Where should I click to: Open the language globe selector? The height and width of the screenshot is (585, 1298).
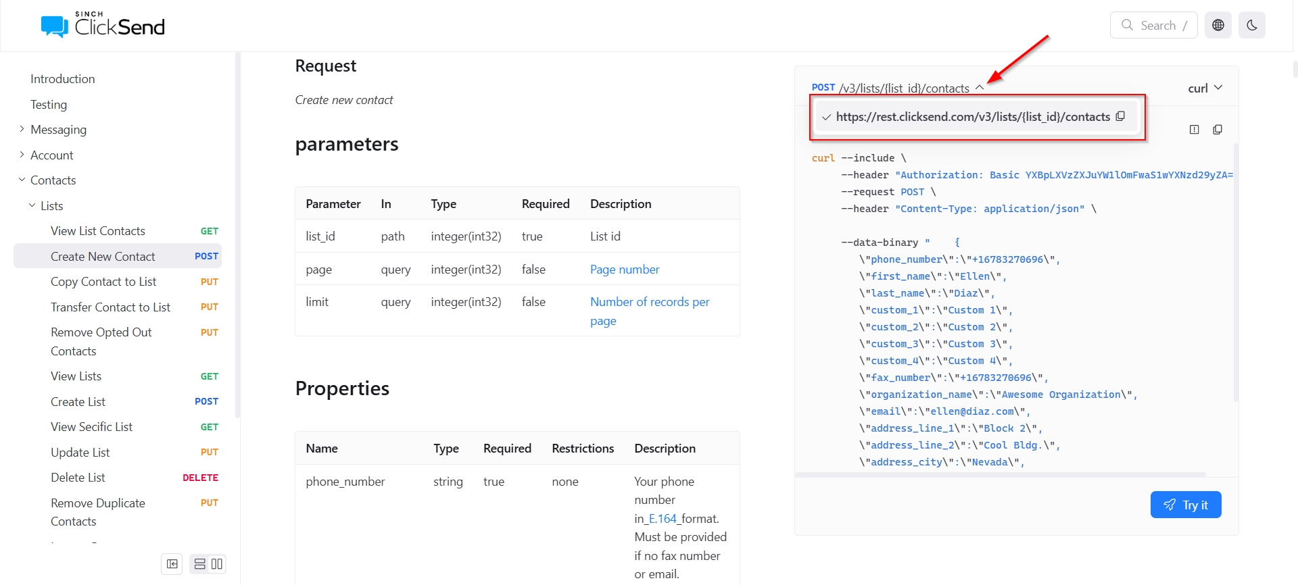point(1218,25)
